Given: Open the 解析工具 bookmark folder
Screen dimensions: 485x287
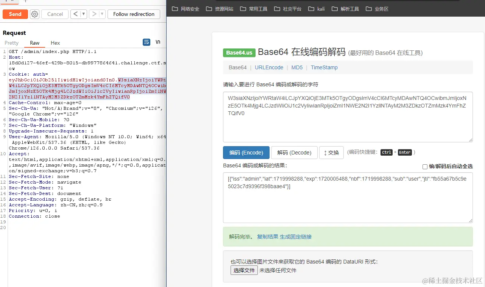Looking at the screenshot, I should pyautogui.click(x=345, y=9).
